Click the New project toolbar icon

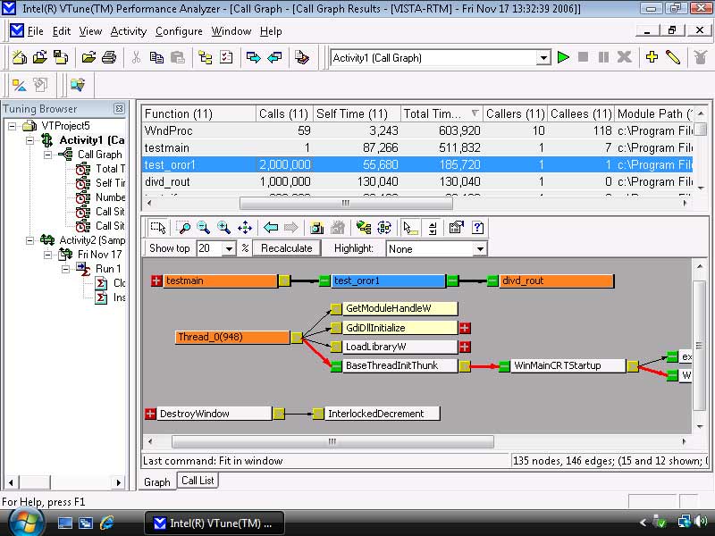tap(19, 57)
